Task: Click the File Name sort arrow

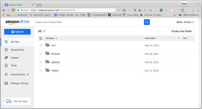Action: point(56,38)
